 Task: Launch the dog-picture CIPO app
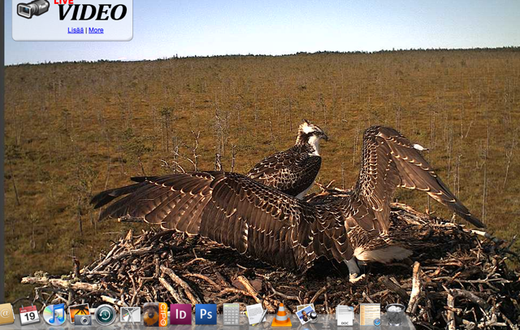click(x=155, y=315)
